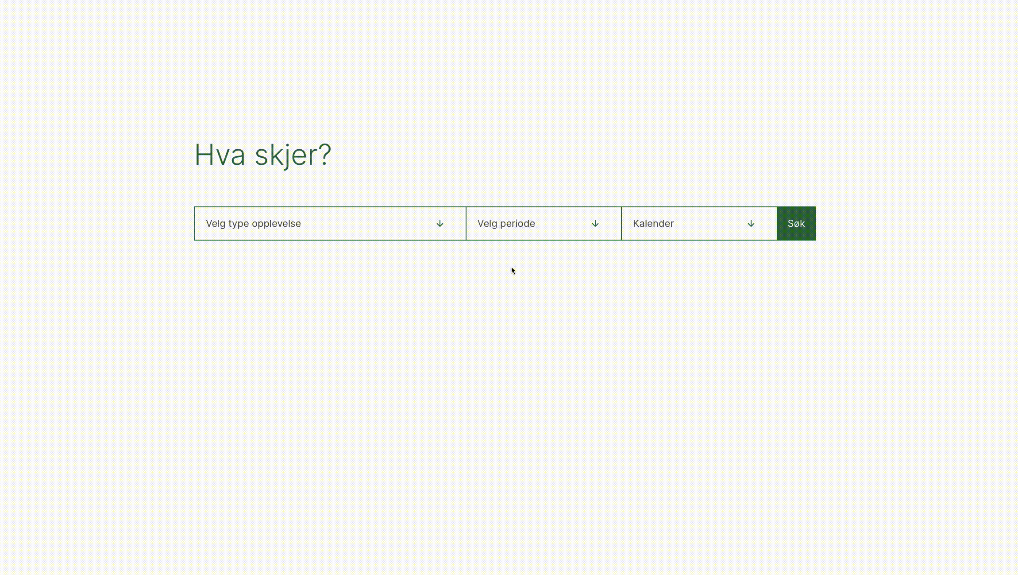Click the down arrow in 'Kalender'
This screenshot has height=575, width=1018.
point(751,223)
